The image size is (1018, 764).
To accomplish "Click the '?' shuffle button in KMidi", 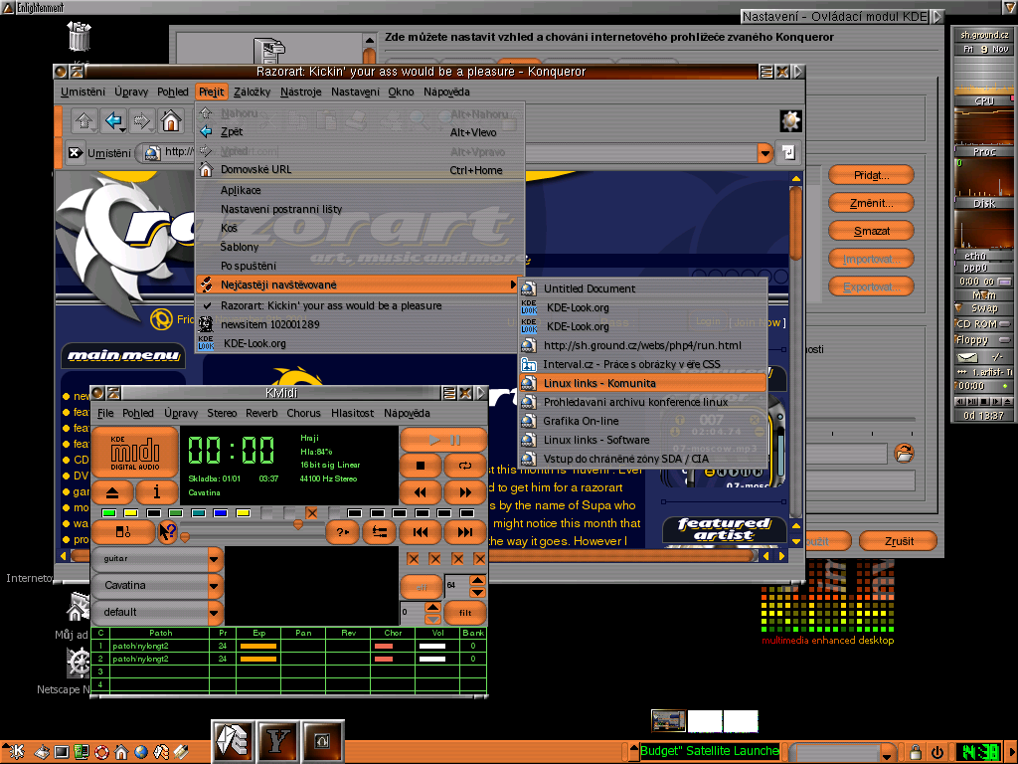I will 342,532.
